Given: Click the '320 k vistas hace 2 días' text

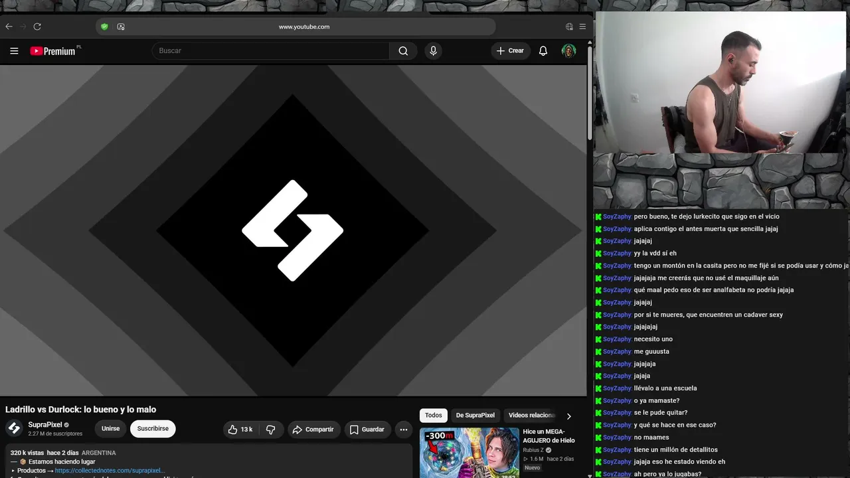Looking at the screenshot, I should click(x=44, y=453).
